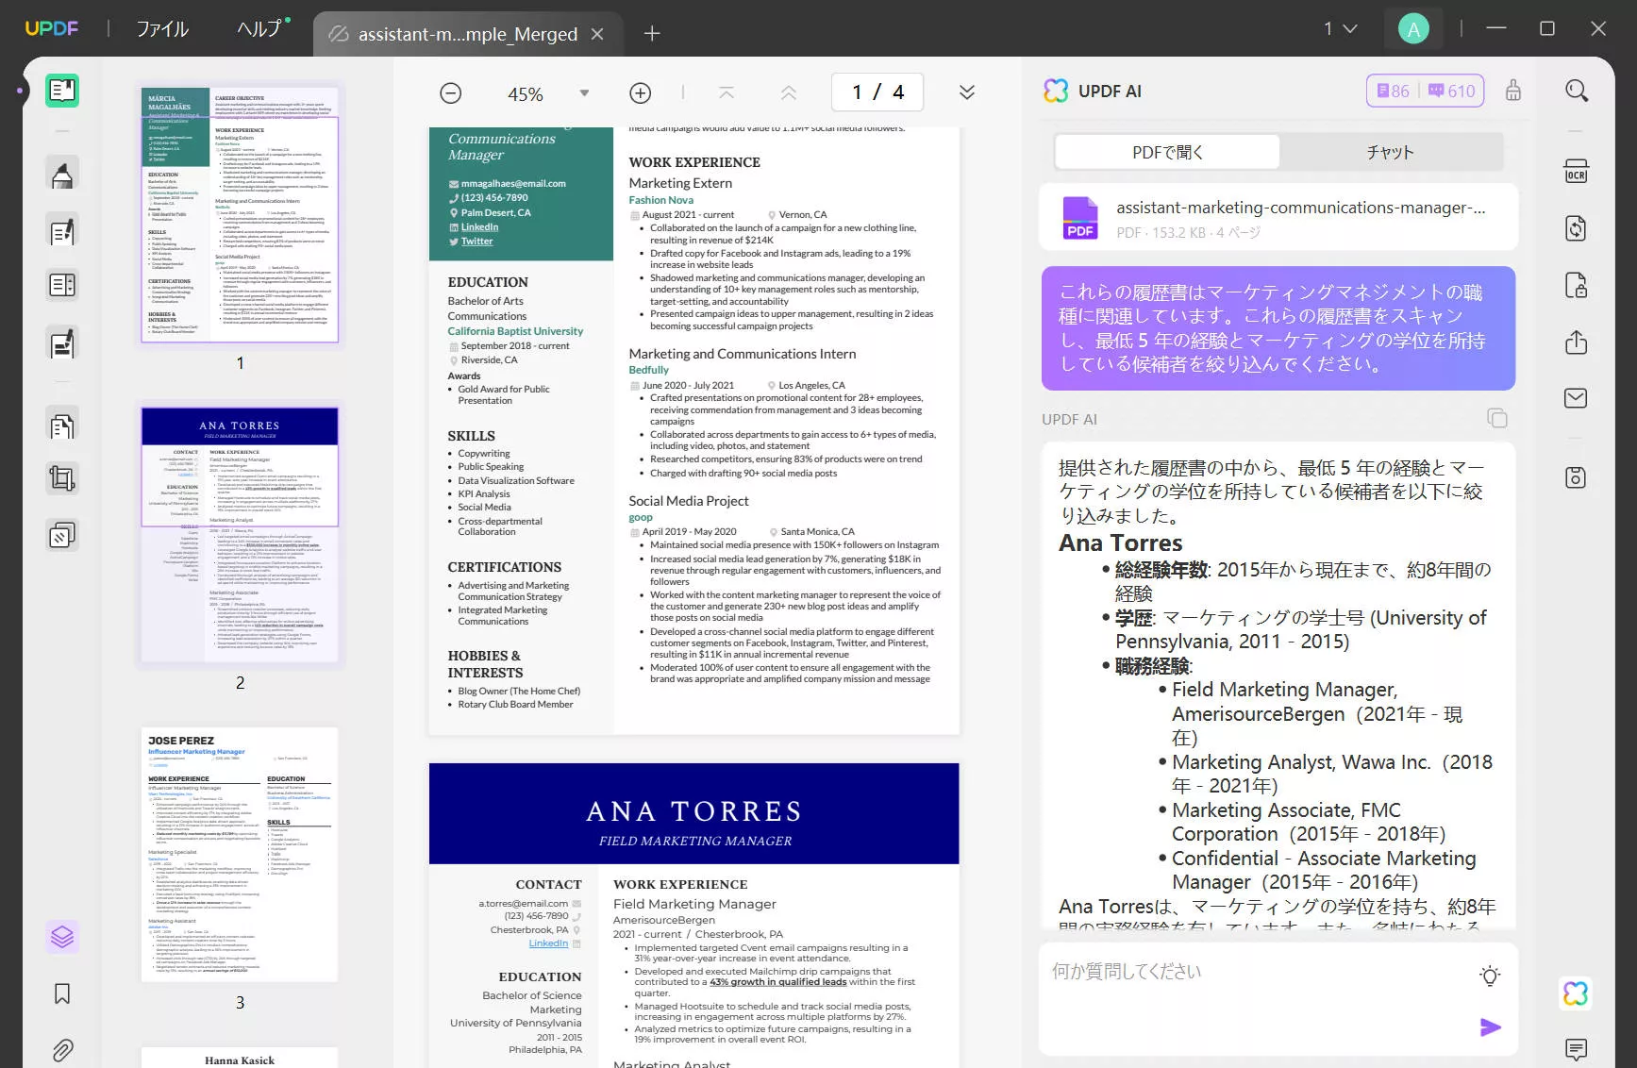Go to next page double chevron
This screenshot has height=1068, width=1637.
click(967, 92)
